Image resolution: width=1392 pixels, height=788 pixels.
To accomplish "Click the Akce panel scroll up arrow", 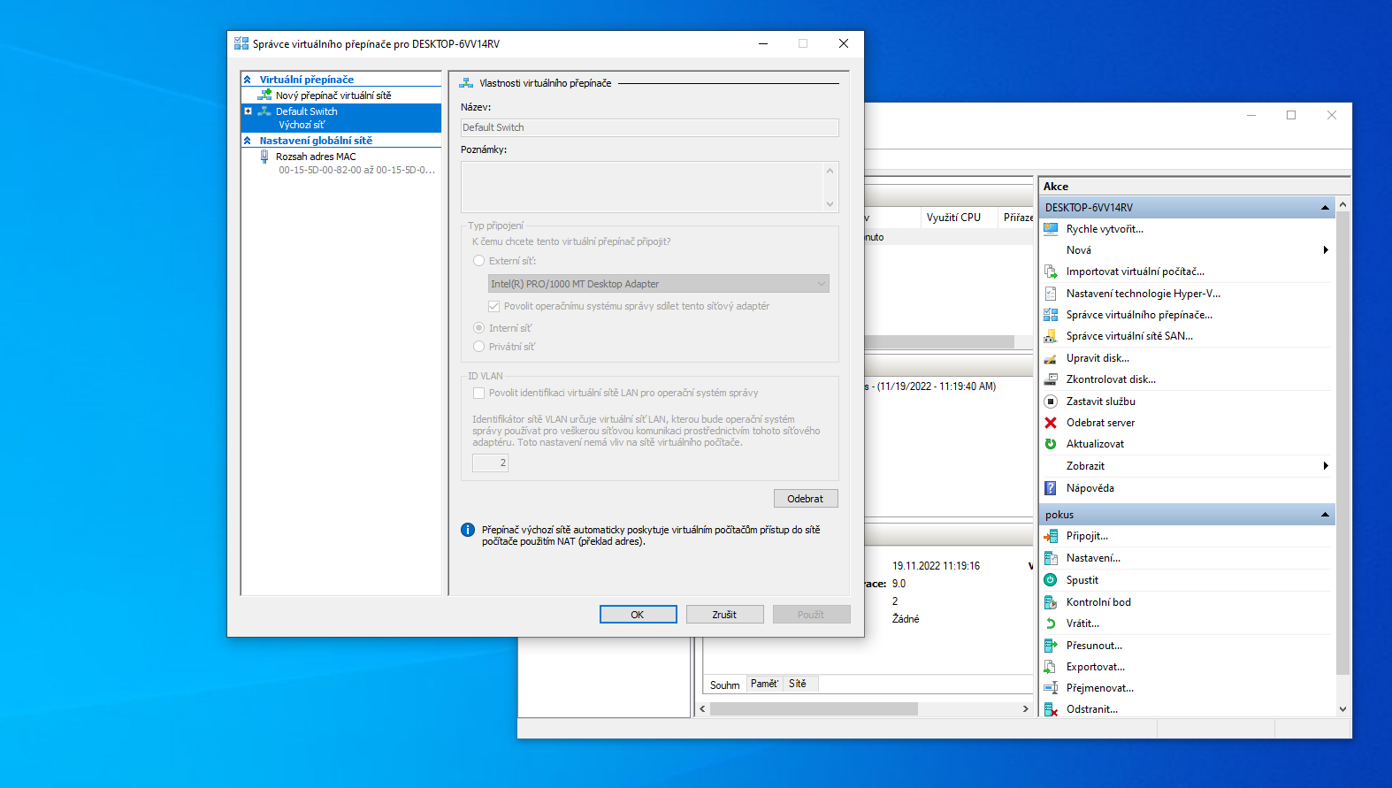I will click(x=1342, y=204).
